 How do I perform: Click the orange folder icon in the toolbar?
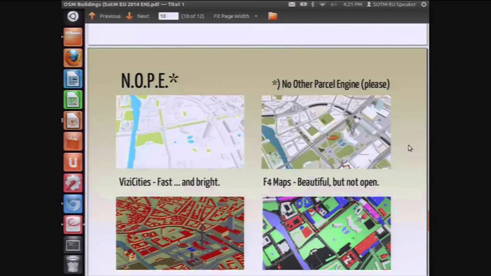pyautogui.click(x=273, y=16)
